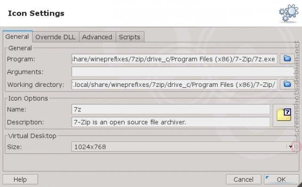Click the dropdown arrow for Size
The image size is (302, 187).
click(291, 147)
